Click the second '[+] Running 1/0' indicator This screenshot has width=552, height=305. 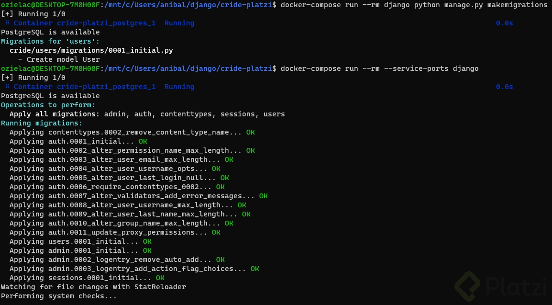coord(33,78)
